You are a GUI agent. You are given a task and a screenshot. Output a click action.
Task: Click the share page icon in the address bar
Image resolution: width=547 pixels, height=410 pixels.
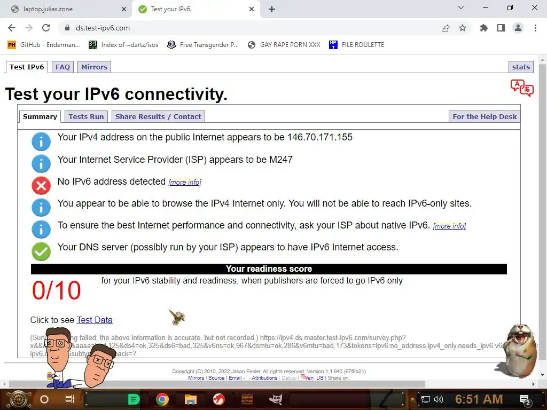pyautogui.click(x=446, y=28)
